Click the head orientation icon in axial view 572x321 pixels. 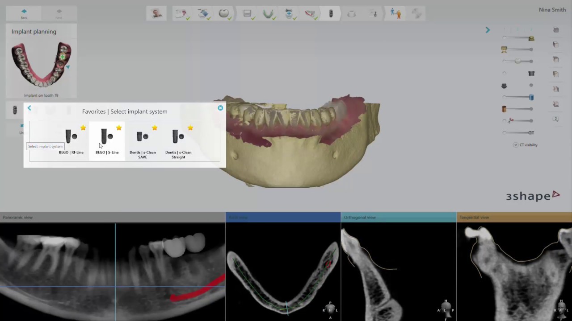click(x=330, y=309)
